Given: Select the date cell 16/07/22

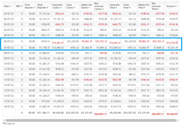Looking at the screenshot, I should click(x=9, y=96).
